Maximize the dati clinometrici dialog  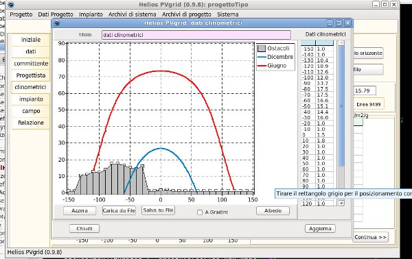coord(339,23)
